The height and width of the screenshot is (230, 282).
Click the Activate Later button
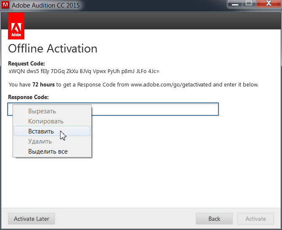click(x=32, y=219)
